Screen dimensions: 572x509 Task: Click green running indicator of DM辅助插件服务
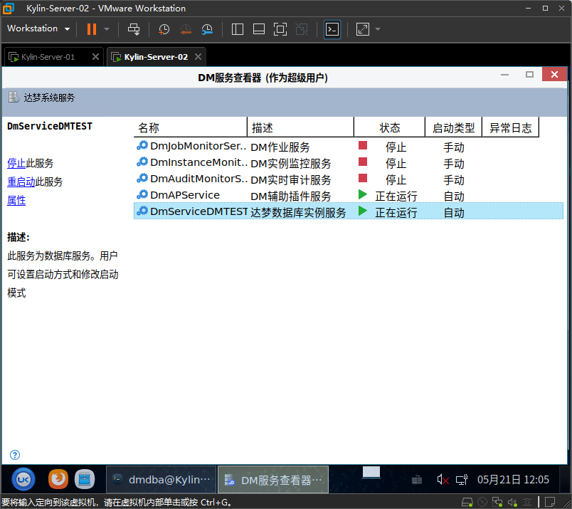[363, 194]
